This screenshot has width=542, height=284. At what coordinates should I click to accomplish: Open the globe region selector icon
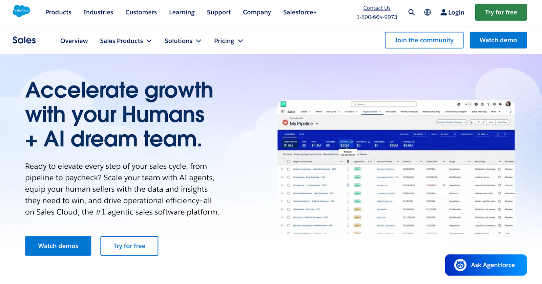coord(428,12)
